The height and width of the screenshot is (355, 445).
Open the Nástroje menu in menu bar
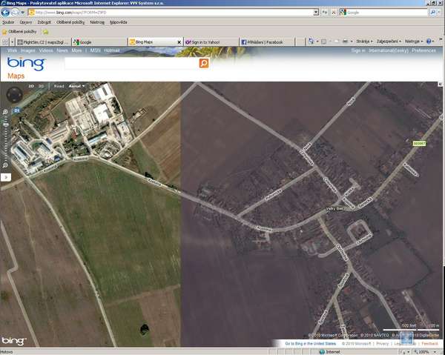pyautogui.click(x=97, y=22)
